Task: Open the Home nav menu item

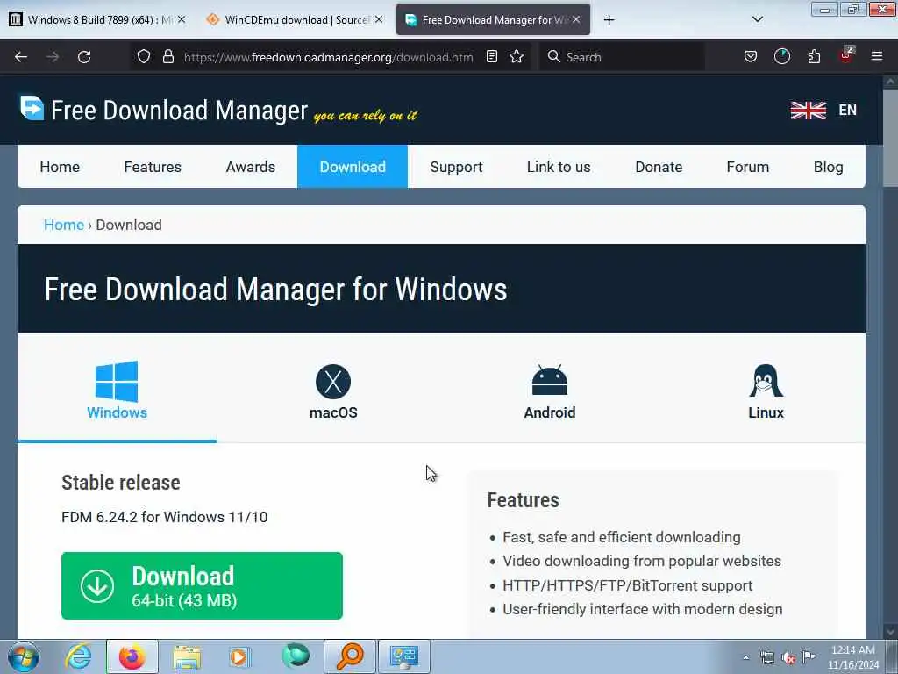Action: pyautogui.click(x=60, y=167)
